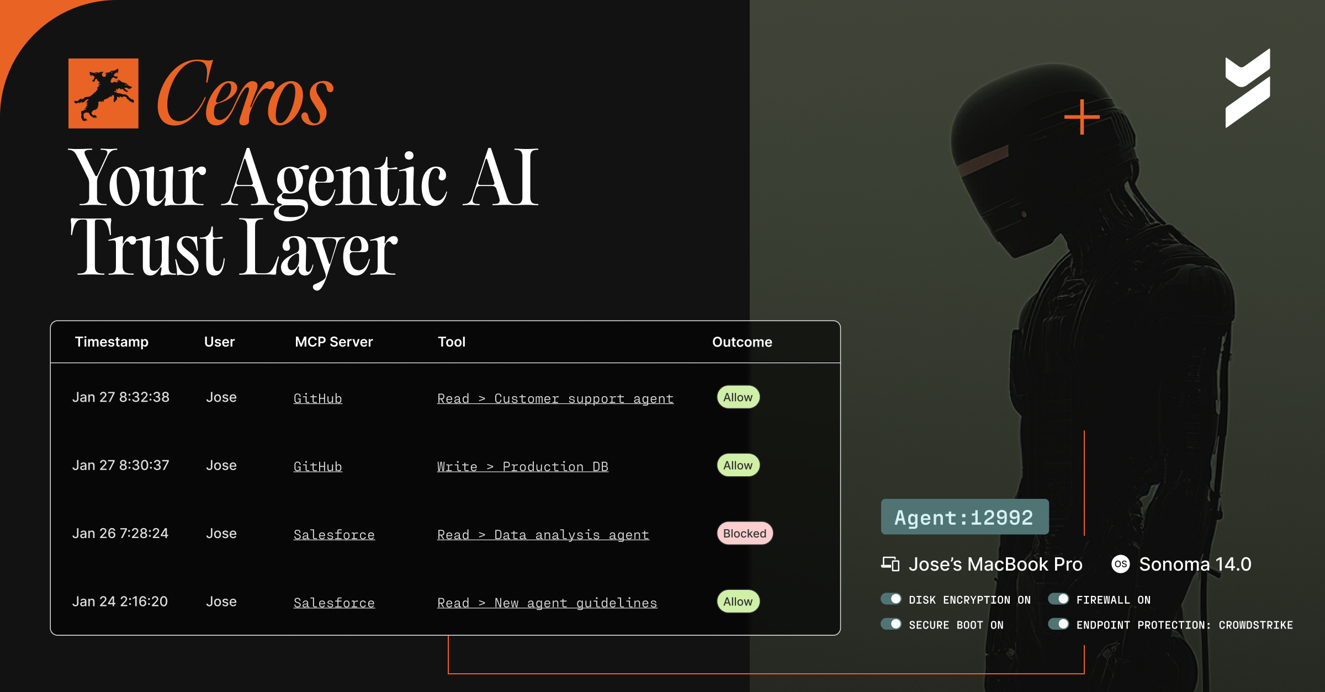This screenshot has width=1325, height=692.
Task: Click the device icon beside Jose's MacBook Pro
Action: point(891,564)
